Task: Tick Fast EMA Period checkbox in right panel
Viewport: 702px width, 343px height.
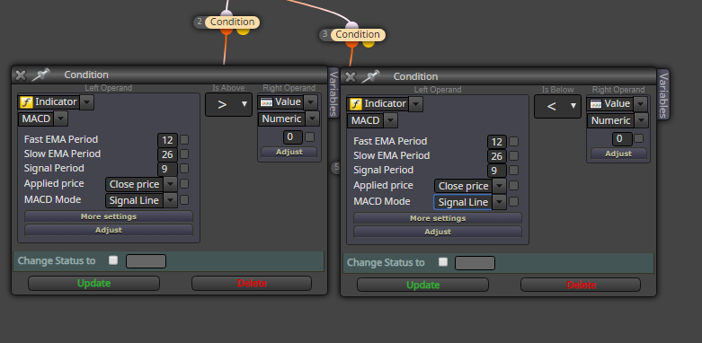Action: [513, 142]
